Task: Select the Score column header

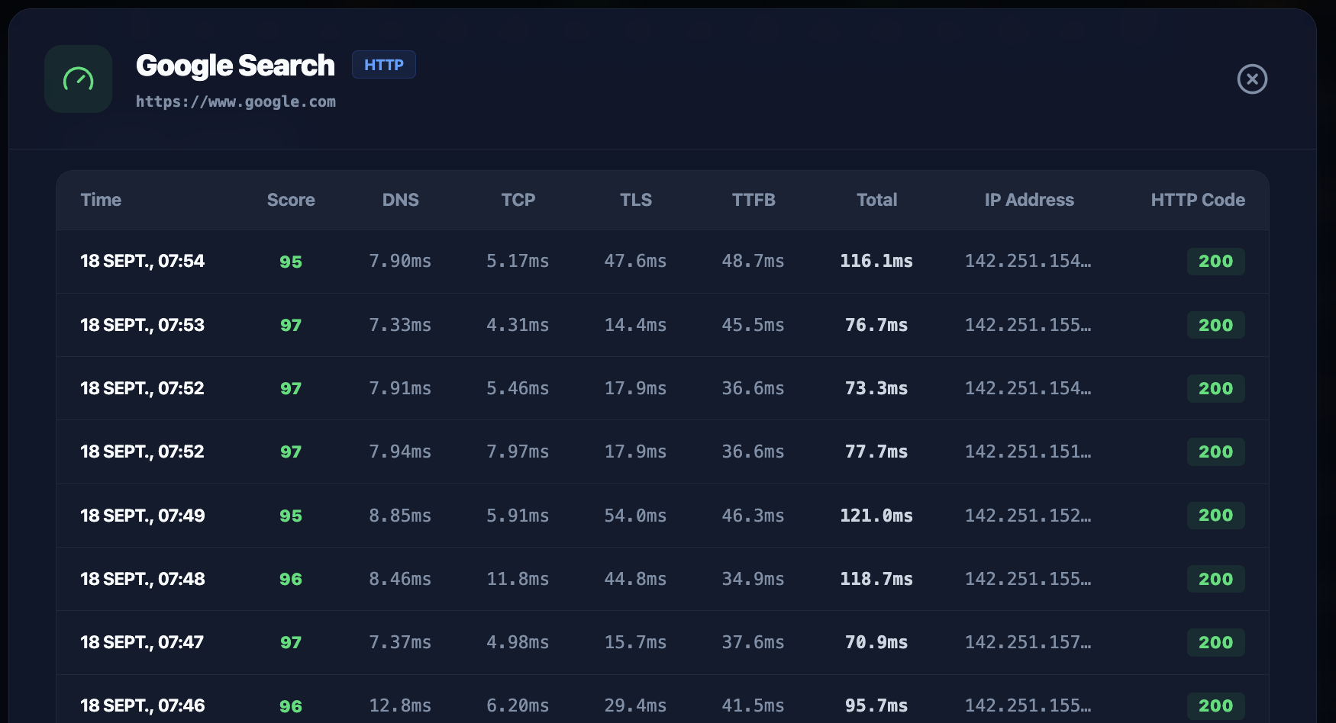Action: (291, 200)
